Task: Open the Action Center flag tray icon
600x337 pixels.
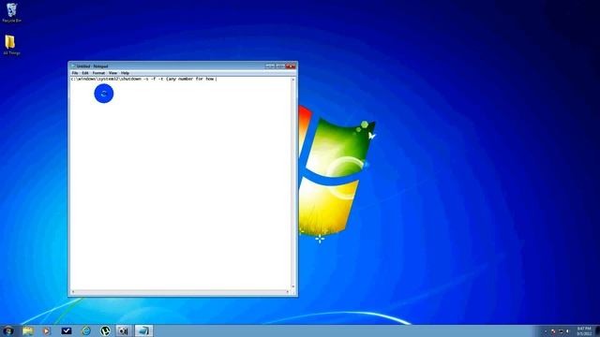Action: click(x=553, y=330)
